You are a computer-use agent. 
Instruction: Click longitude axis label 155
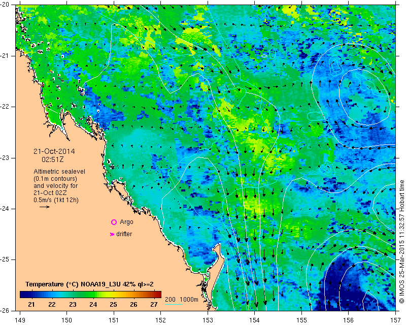pyautogui.click(x=301, y=320)
